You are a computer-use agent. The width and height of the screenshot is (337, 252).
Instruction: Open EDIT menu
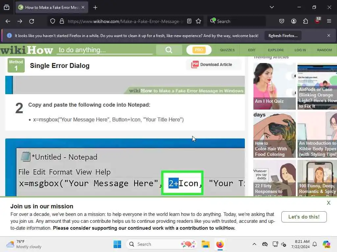(252, 50)
